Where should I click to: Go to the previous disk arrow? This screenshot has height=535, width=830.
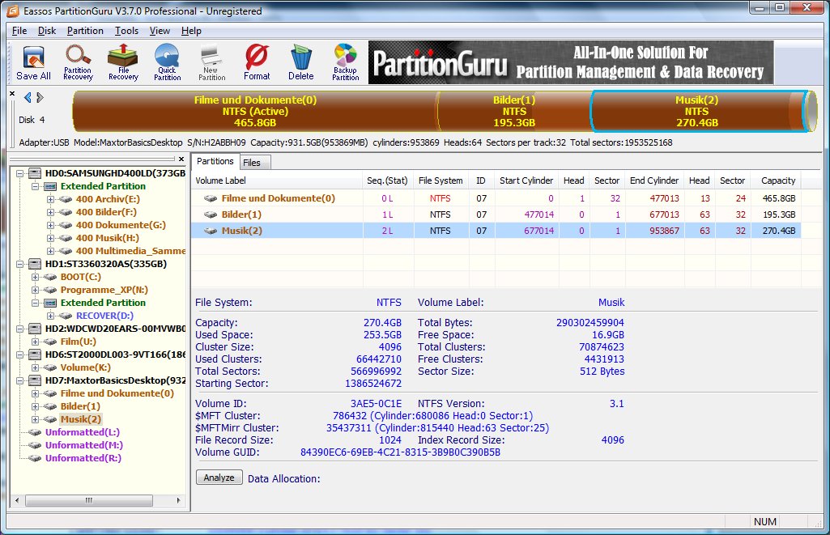pos(28,97)
